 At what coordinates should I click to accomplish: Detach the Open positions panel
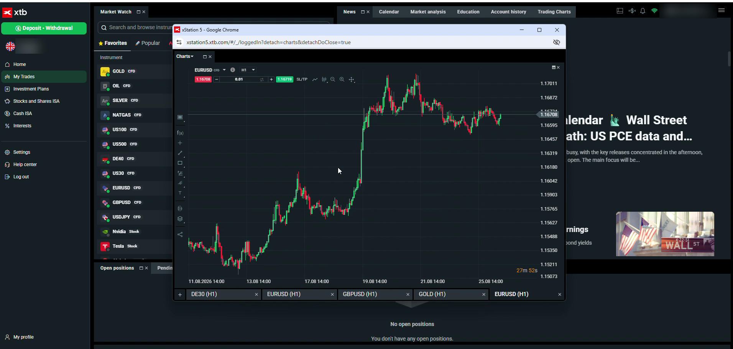point(141,268)
